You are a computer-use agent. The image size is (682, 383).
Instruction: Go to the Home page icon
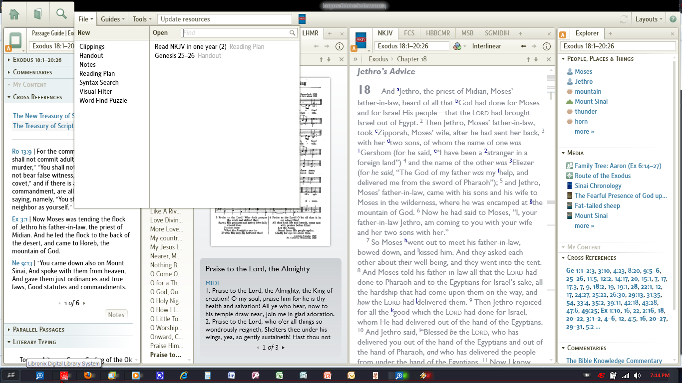[14, 14]
